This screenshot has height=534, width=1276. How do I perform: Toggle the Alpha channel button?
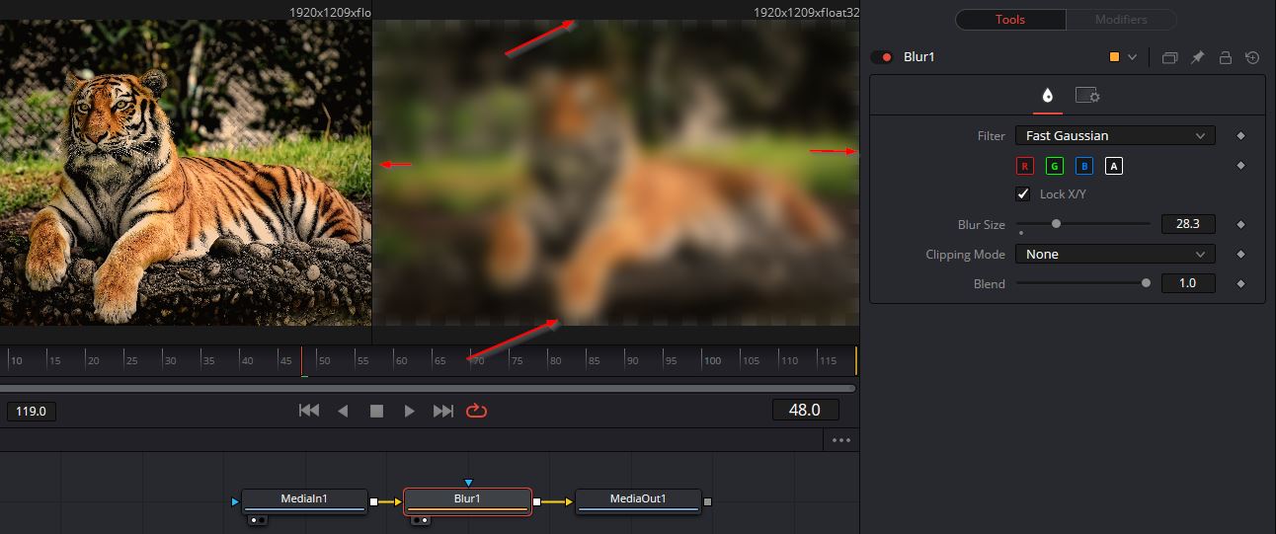click(x=1114, y=166)
